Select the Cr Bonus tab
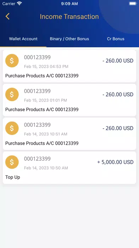The width and height of the screenshot is (139, 248). tap(116, 39)
